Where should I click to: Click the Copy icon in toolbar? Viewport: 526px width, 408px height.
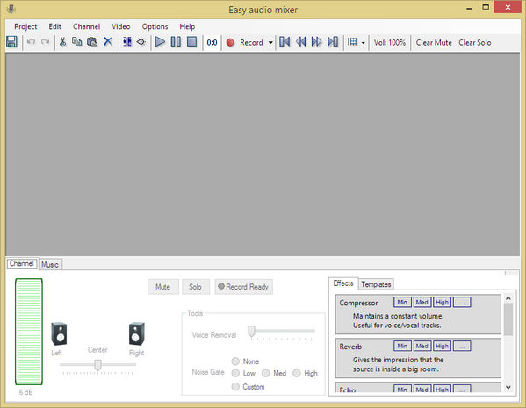pos(77,42)
